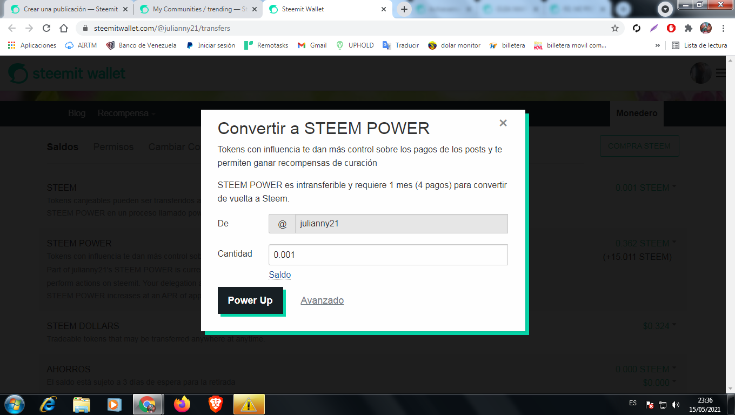The width and height of the screenshot is (735, 415).
Task: Click the black circular sync extension icon
Action: pyautogui.click(x=637, y=28)
